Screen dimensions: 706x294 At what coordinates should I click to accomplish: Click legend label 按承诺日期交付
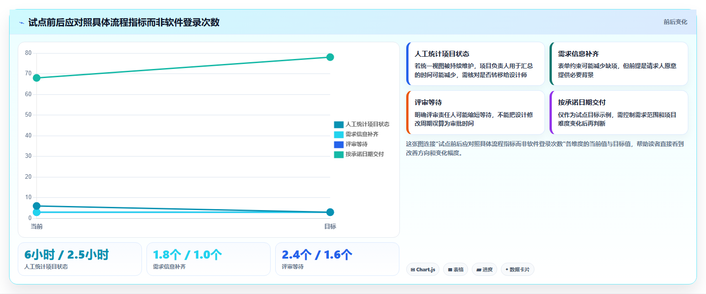pyautogui.click(x=365, y=154)
